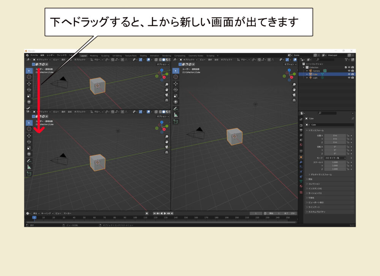The width and height of the screenshot is (380, 276).
Task: Click camera view icon in the lower-left viewport
Action: [x=167, y=147]
